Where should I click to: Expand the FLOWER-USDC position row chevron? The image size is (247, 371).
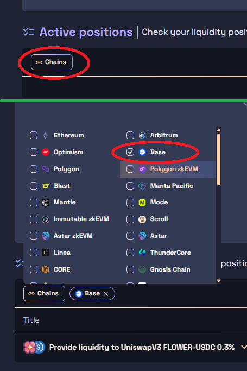[244, 347]
